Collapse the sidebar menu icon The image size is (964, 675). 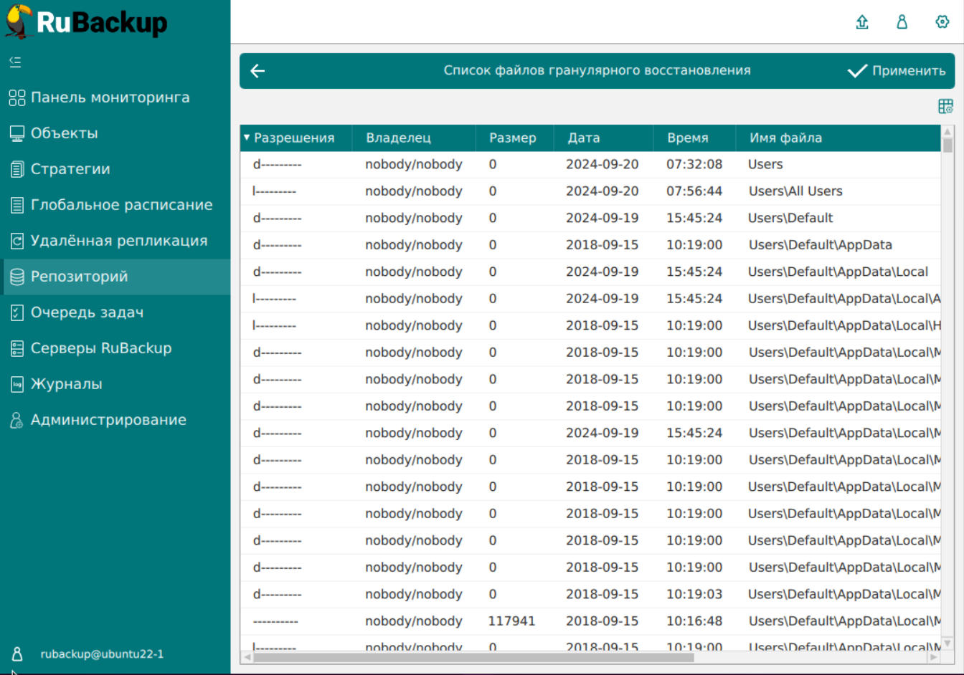15,62
